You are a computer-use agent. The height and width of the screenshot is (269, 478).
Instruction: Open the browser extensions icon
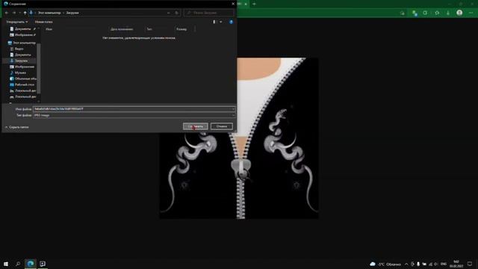tap(437, 13)
